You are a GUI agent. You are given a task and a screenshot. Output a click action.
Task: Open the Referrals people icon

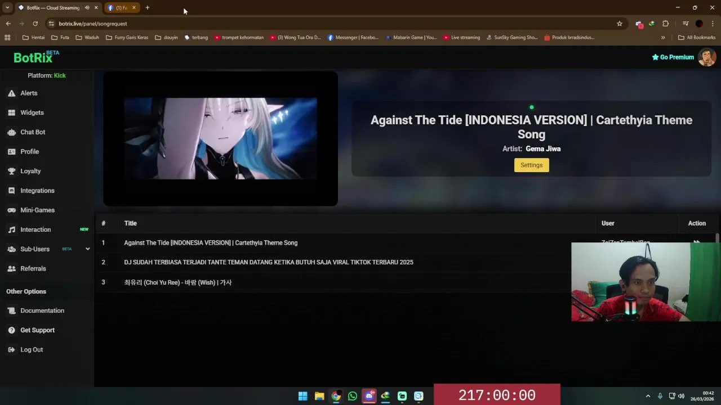pos(11,269)
